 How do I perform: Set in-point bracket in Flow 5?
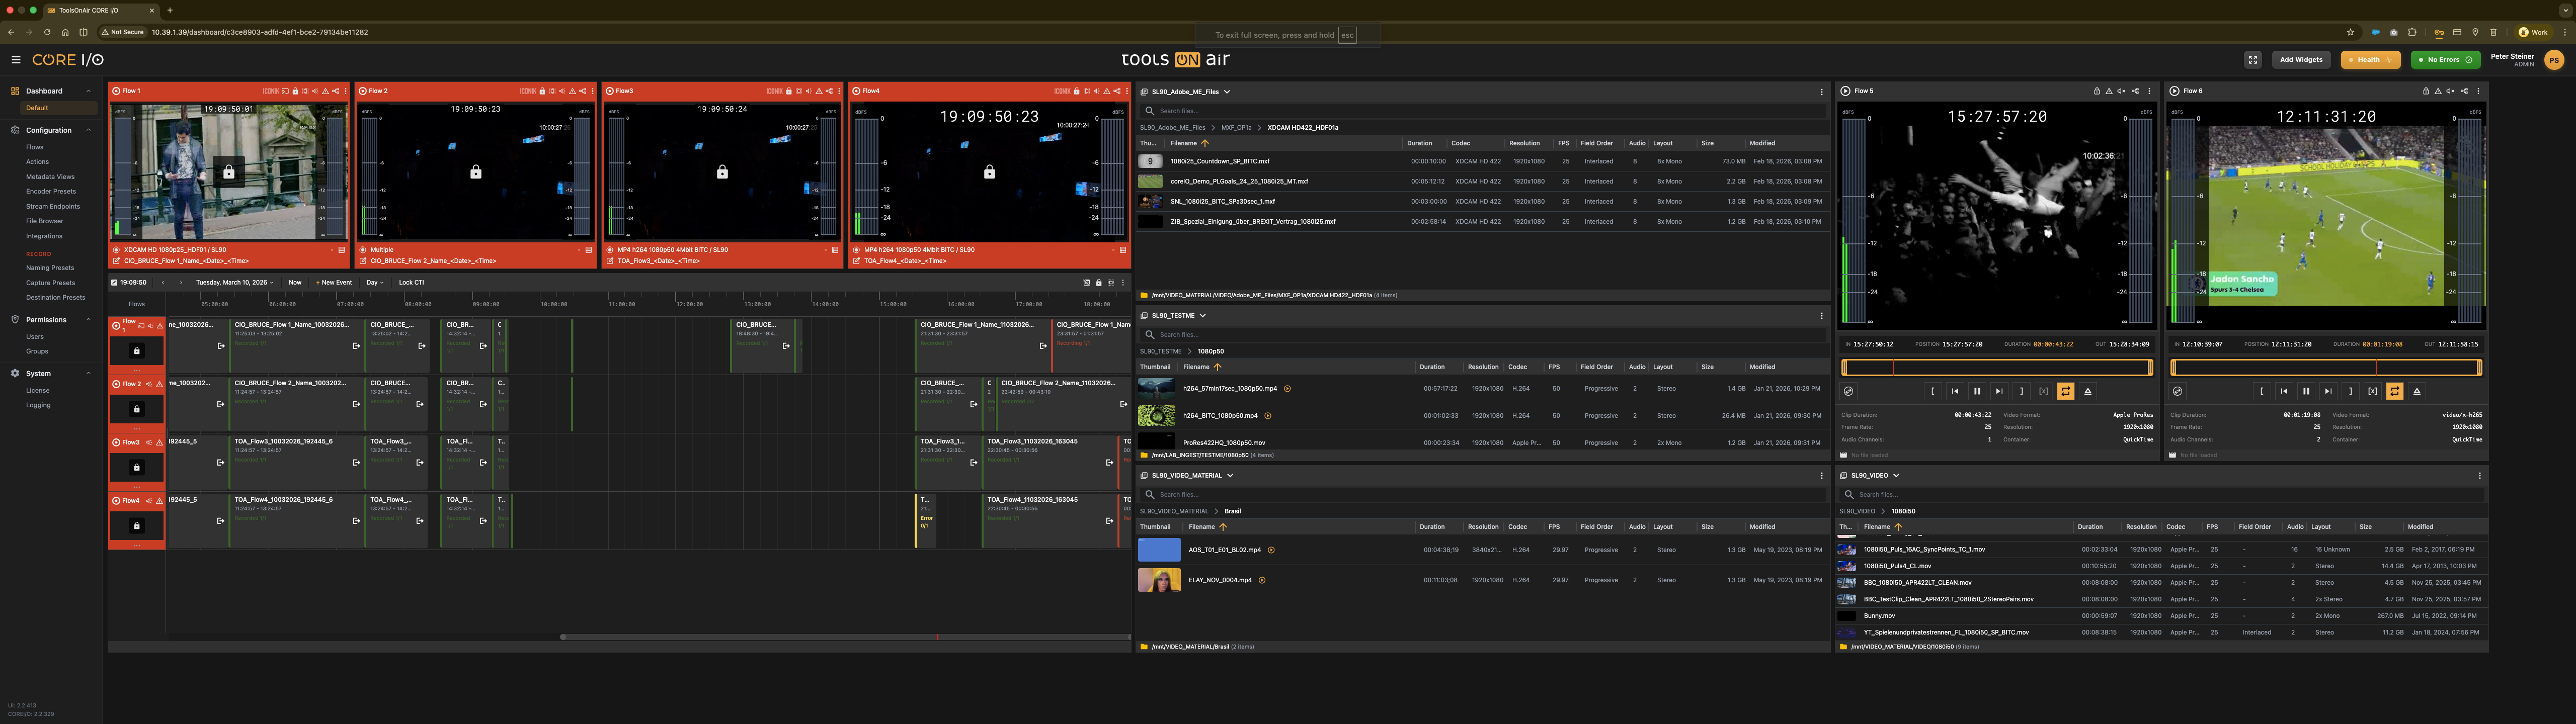pyautogui.click(x=1933, y=391)
